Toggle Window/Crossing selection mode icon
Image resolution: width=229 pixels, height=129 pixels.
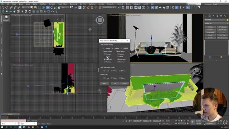pyautogui.click(x=43, y=7)
